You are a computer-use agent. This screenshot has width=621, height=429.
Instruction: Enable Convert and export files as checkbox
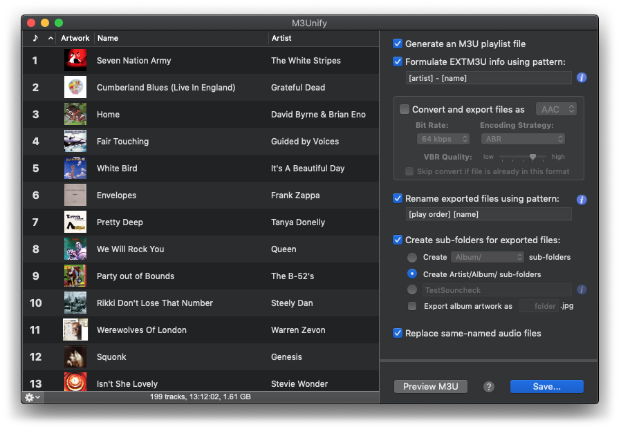coord(405,109)
